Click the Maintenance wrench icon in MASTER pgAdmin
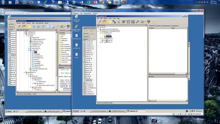220x124 pixels. coord(137,22)
